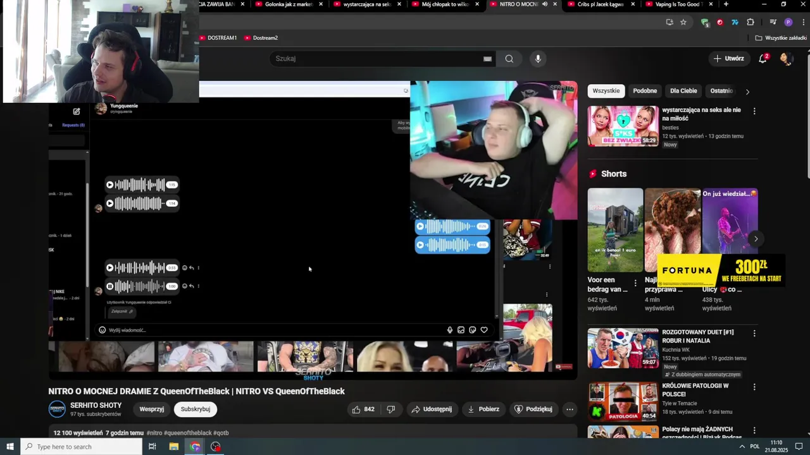Image resolution: width=810 pixels, height=455 pixels.
Task: Click the Utwórz create button
Action: [729, 58]
